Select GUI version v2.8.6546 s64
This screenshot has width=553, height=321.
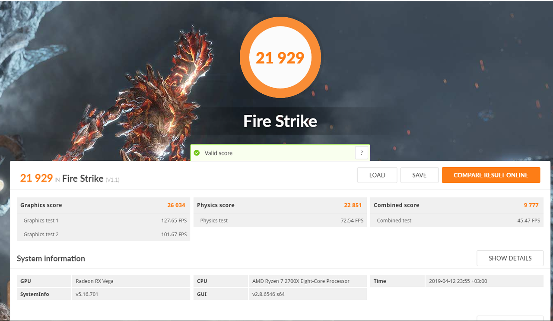coord(268,294)
